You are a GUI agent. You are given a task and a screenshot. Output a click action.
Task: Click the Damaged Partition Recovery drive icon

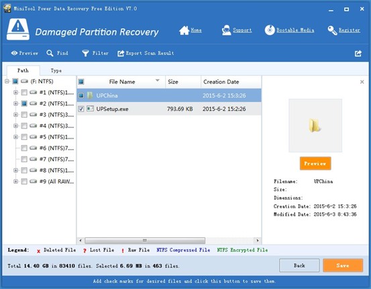pos(18,30)
